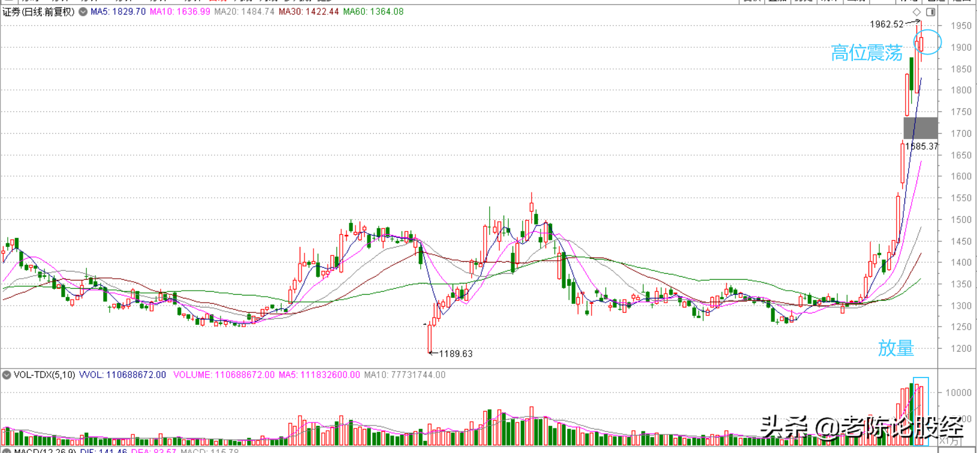Click the diamond marker icon above the chart
The image size is (977, 453).
point(916,12)
